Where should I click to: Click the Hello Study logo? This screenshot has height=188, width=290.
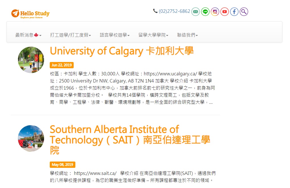(x=30, y=14)
